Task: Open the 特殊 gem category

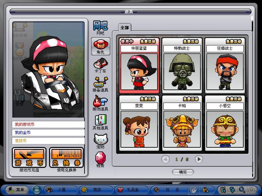Action: click(101, 160)
